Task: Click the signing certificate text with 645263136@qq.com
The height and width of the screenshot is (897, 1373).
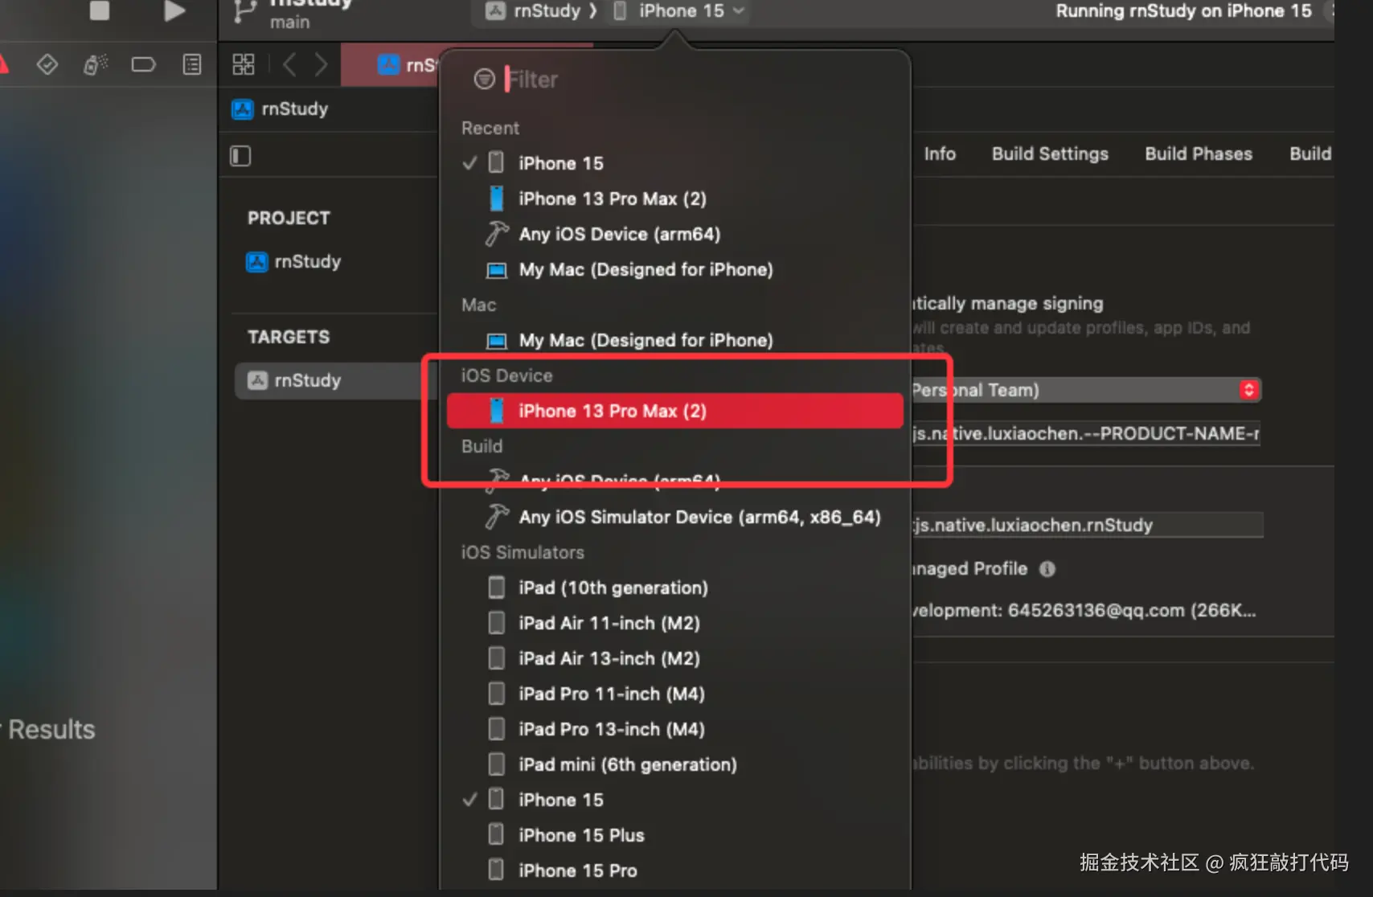Action: click(x=1084, y=610)
